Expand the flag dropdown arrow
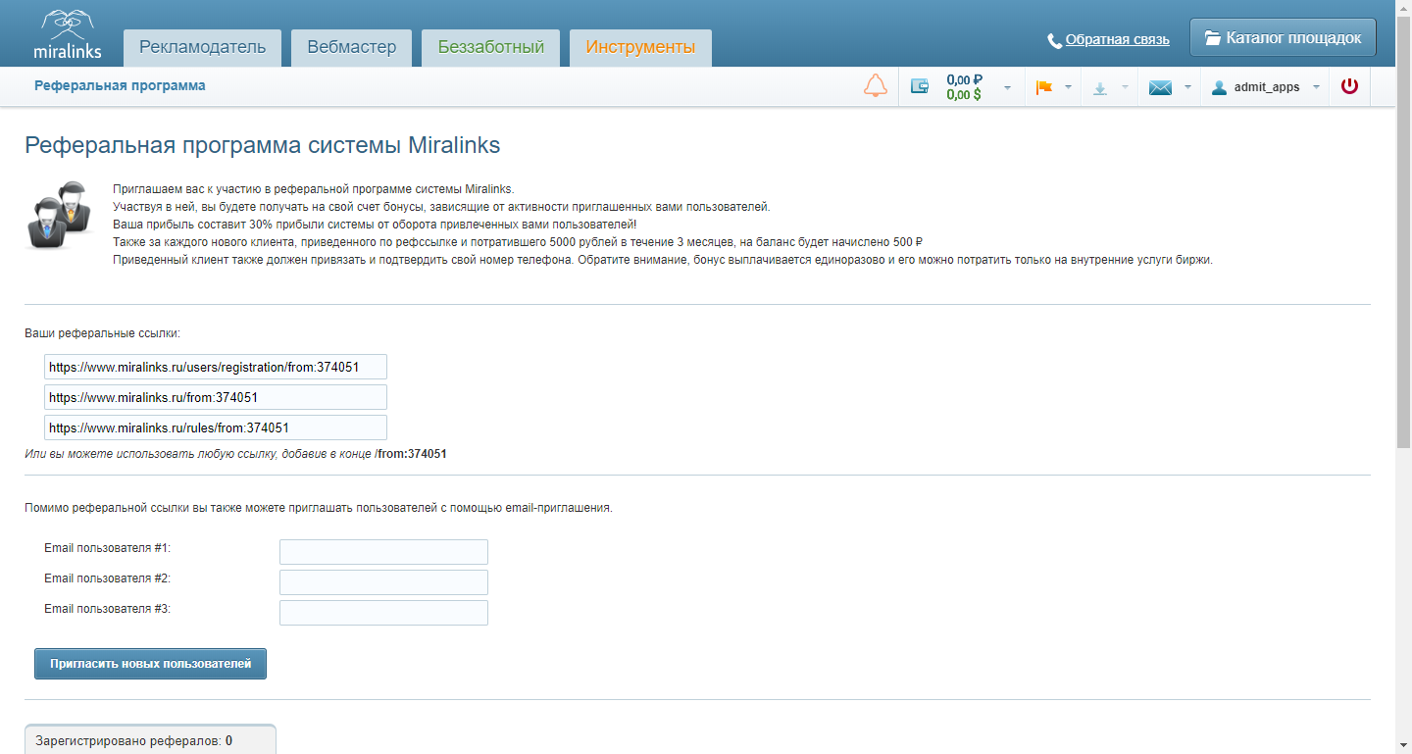This screenshot has height=754, width=1412. pos(1068,87)
